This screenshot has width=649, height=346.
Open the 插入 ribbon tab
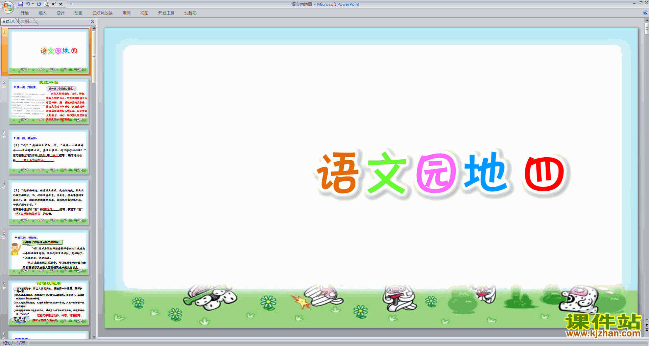43,13
